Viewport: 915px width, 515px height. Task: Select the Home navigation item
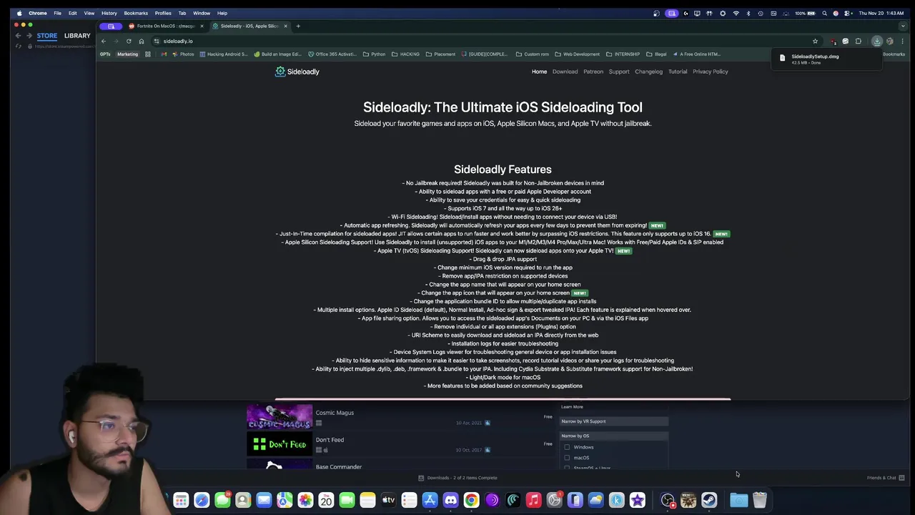tap(539, 72)
